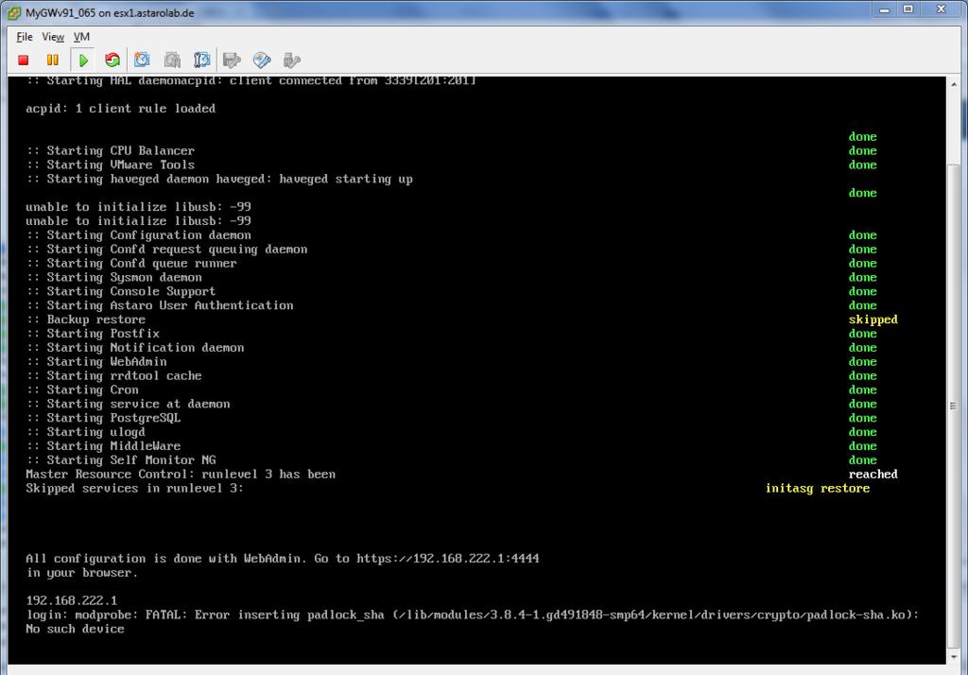Open the View menu
Viewport: 968px width, 675px height.
click(x=53, y=37)
